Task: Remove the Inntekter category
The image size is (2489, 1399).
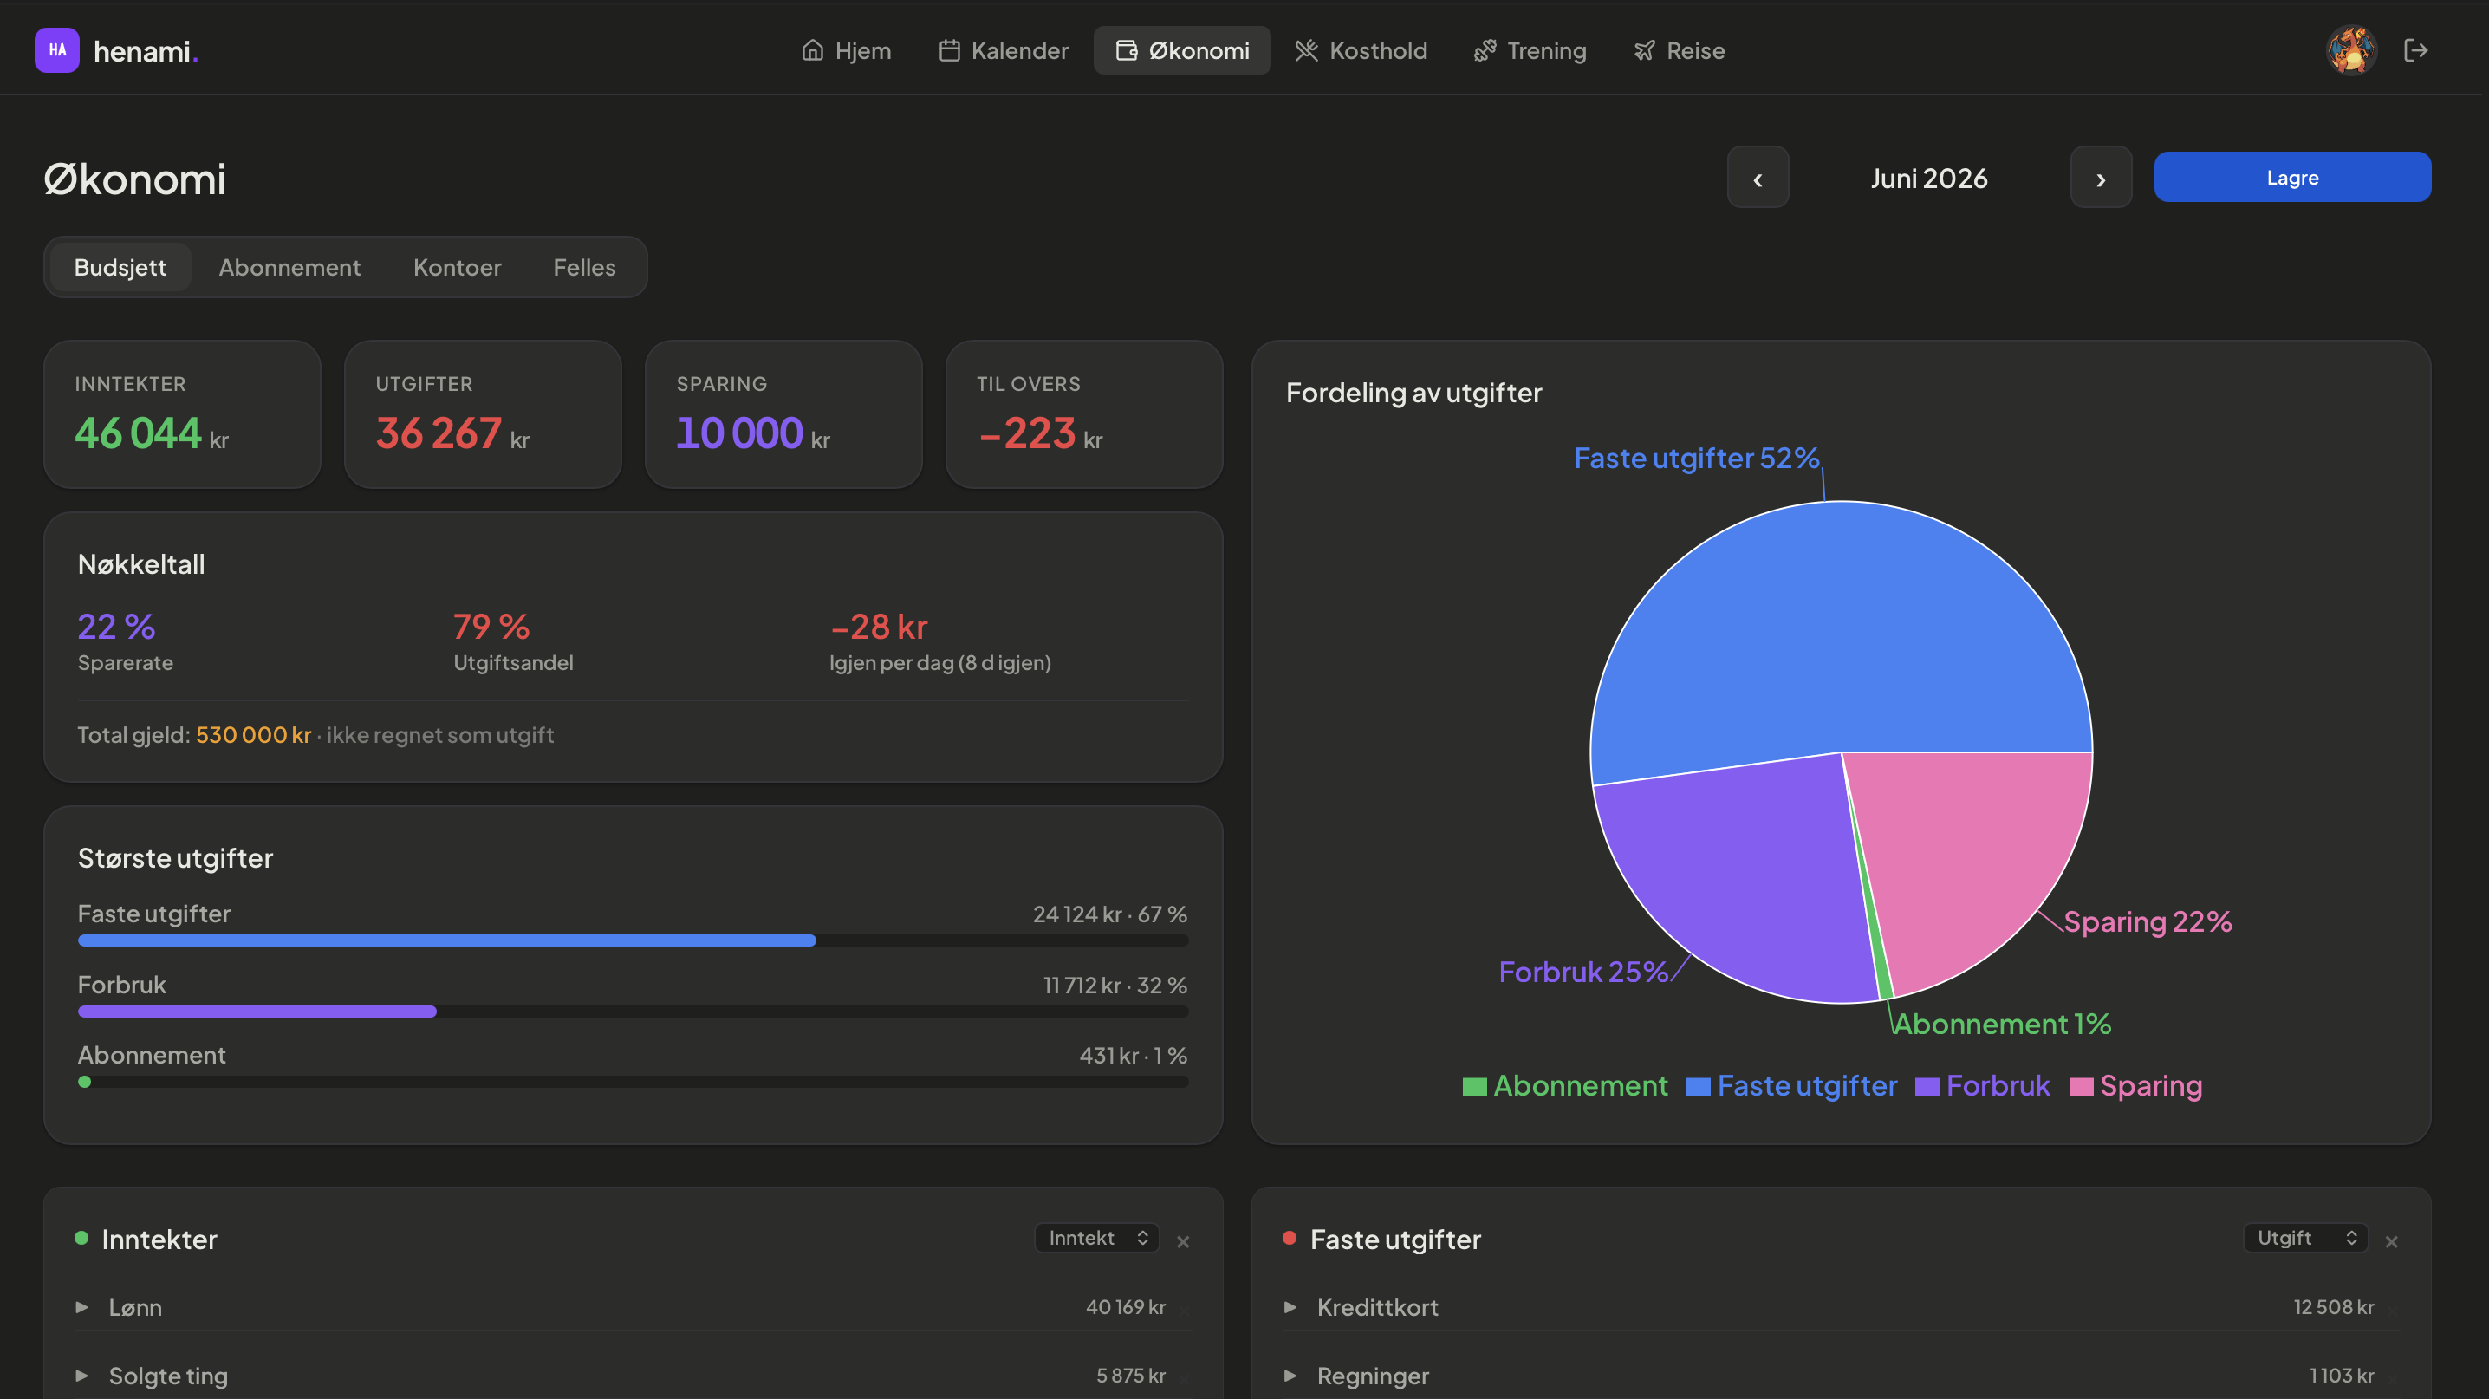Action: point(1183,1241)
